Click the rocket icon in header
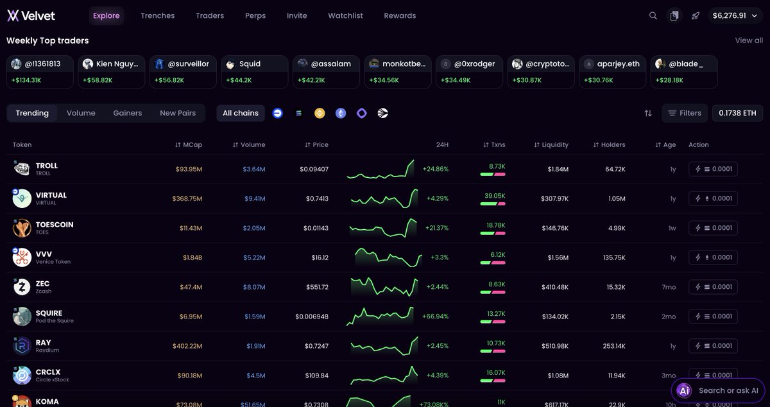Image resolution: width=770 pixels, height=407 pixels. tap(696, 16)
